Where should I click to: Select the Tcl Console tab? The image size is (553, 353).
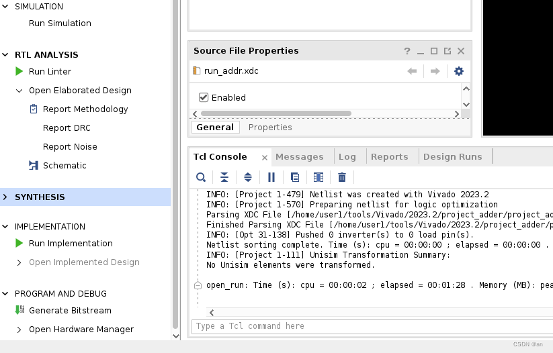point(220,157)
